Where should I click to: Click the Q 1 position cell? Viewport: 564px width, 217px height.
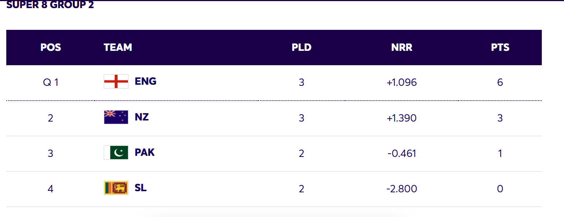[x=51, y=82]
